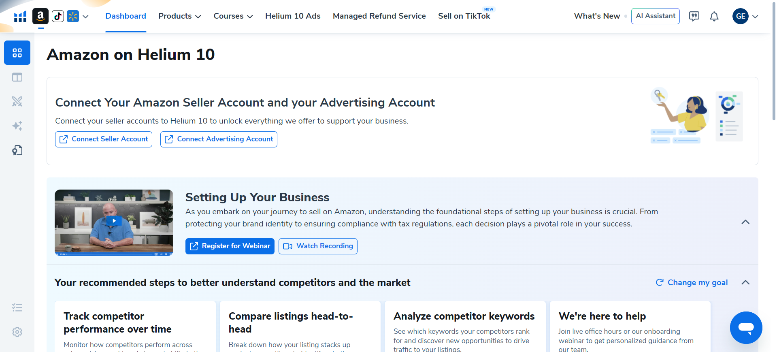Go to Helium 10 Ads
The image size is (777, 352).
click(x=293, y=16)
